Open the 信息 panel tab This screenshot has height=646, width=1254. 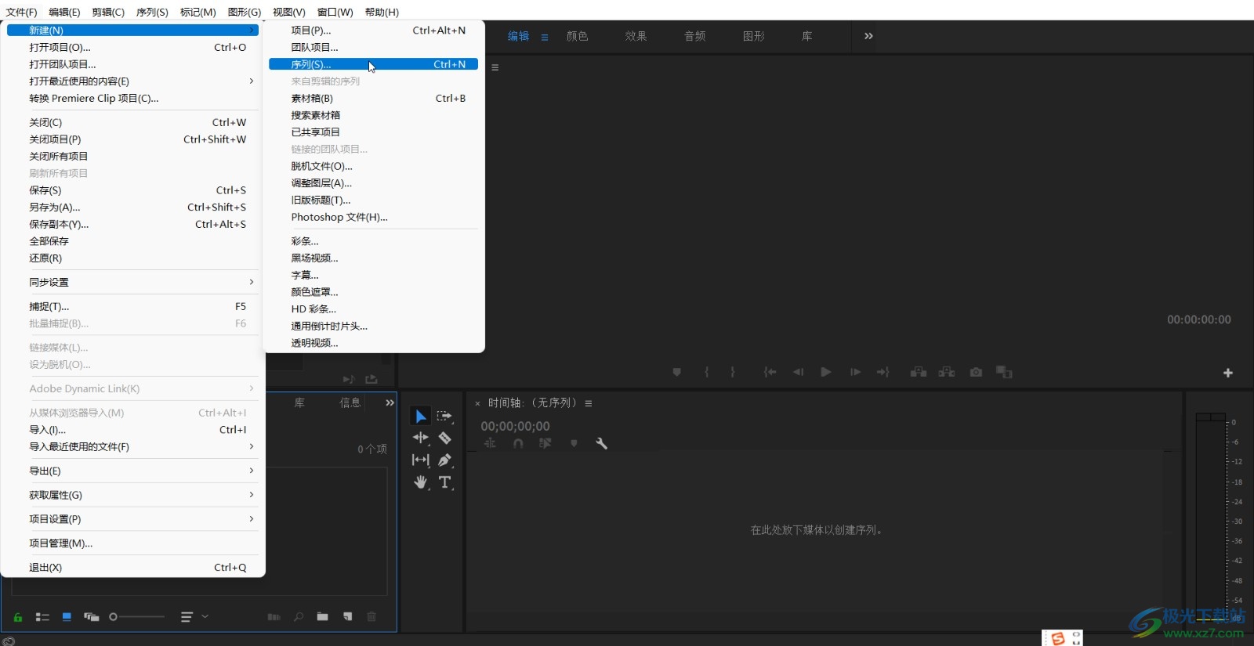click(x=350, y=402)
